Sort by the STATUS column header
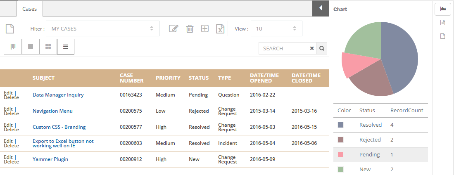Image resolution: width=454 pixels, height=175 pixels. point(199,78)
